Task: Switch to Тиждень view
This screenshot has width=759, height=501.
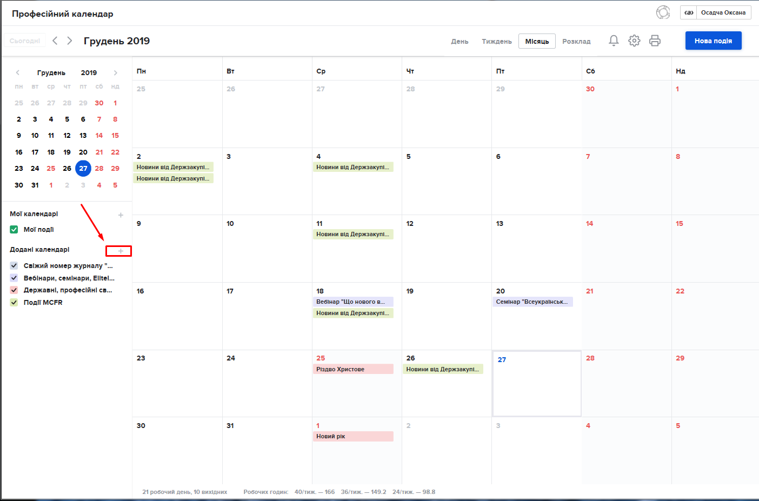Action: click(x=496, y=42)
